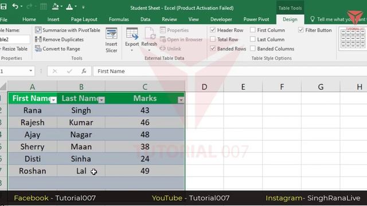The width and height of the screenshot is (367, 206).
Task: Click the Select All corner triangle
Action: (3, 86)
